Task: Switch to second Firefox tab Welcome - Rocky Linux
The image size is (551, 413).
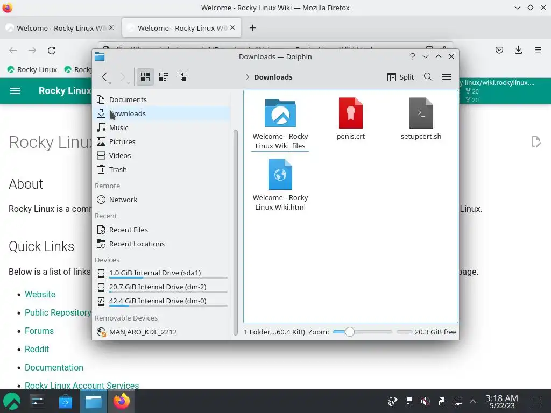Action: coord(182,28)
